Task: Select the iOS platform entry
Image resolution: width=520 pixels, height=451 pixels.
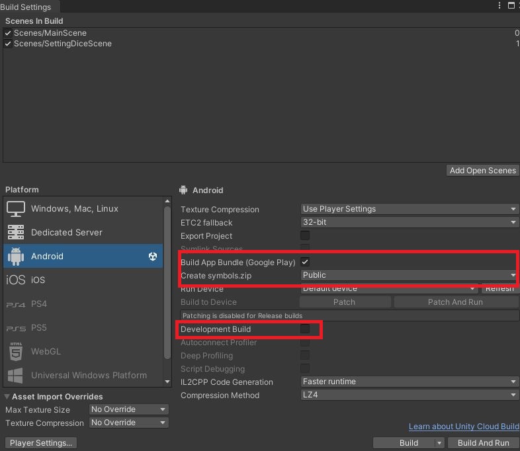Action: 83,280
